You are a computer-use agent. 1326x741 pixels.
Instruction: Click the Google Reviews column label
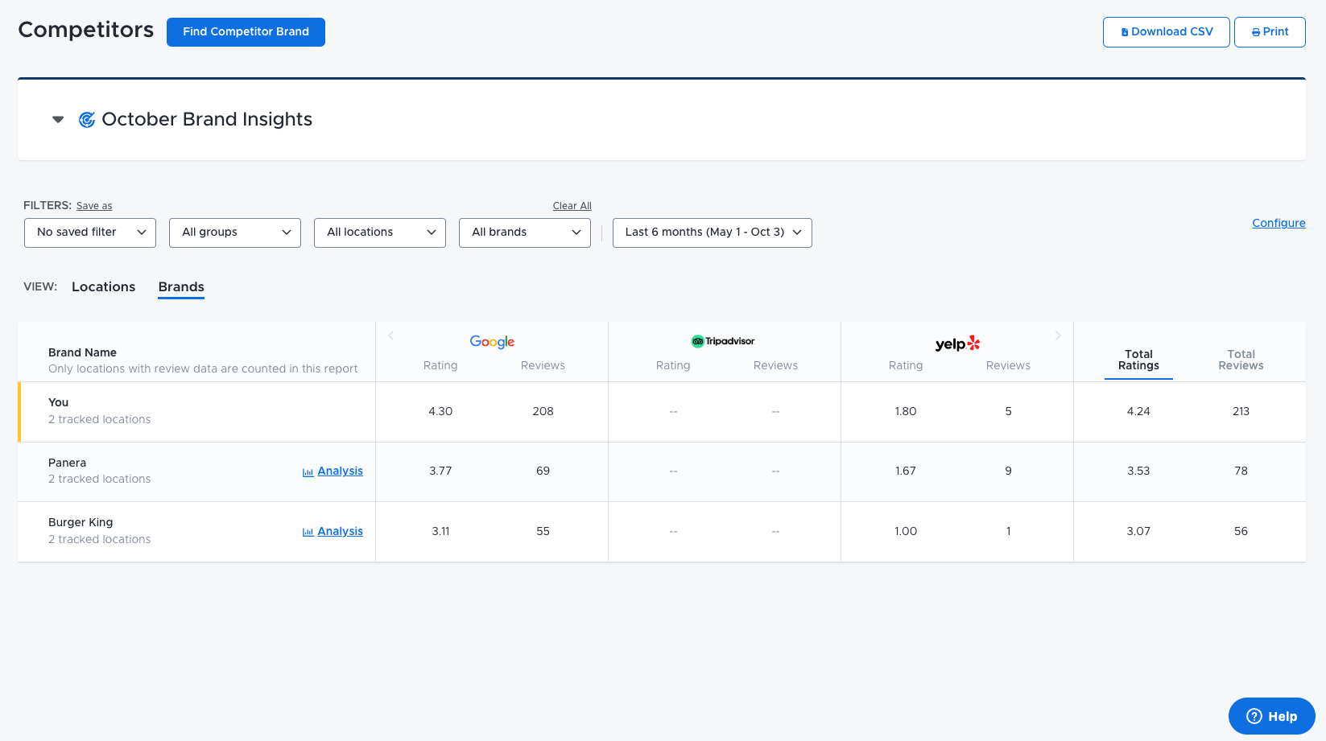543,365
